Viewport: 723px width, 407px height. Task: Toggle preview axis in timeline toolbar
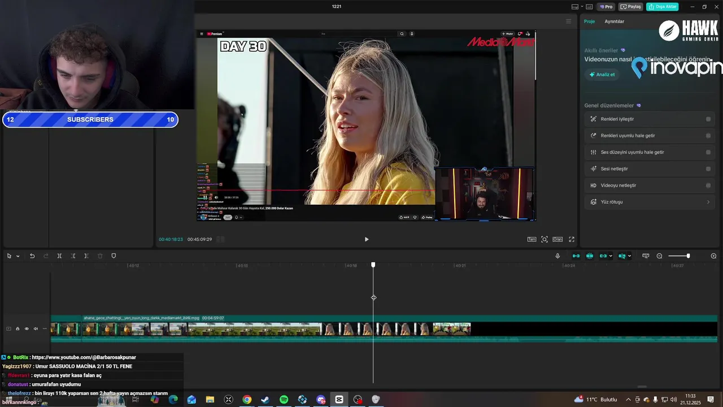coord(622,256)
